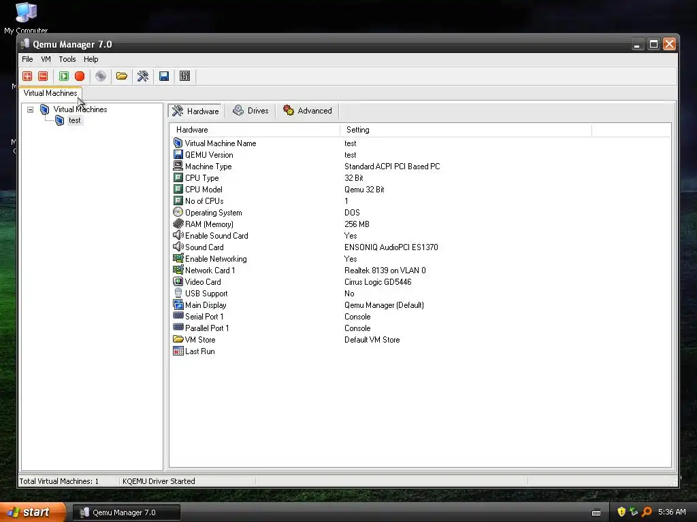The image size is (697, 522).
Task: Click the port icon beside Serial Port 1
Action: pos(178,315)
